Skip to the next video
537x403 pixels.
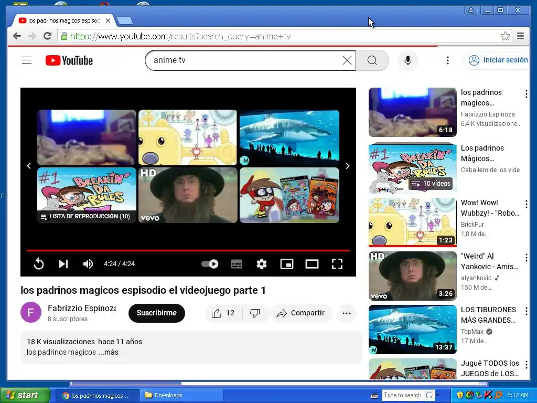coord(63,264)
